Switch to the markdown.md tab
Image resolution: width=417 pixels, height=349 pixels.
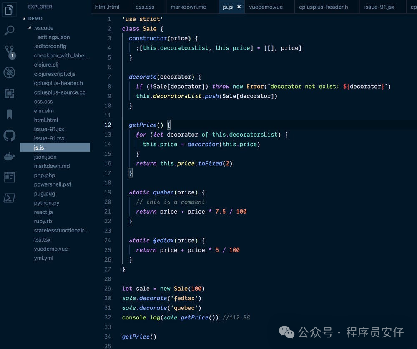pos(188,7)
